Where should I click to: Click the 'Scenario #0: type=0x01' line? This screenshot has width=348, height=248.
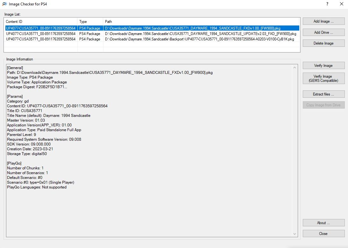click(x=40, y=182)
